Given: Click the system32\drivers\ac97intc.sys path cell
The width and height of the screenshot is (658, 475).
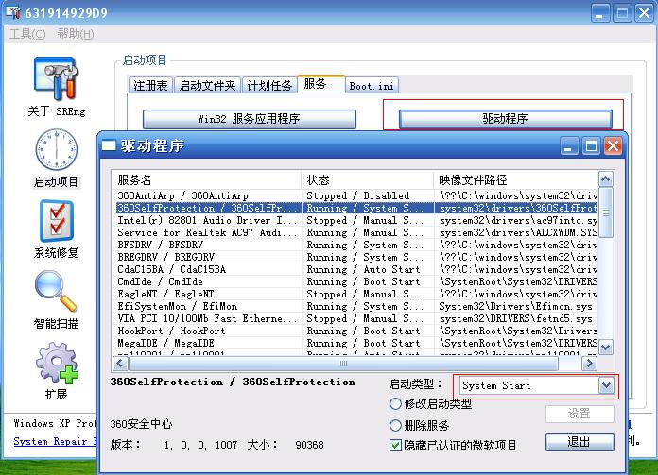Looking at the screenshot, I should [518, 221].
